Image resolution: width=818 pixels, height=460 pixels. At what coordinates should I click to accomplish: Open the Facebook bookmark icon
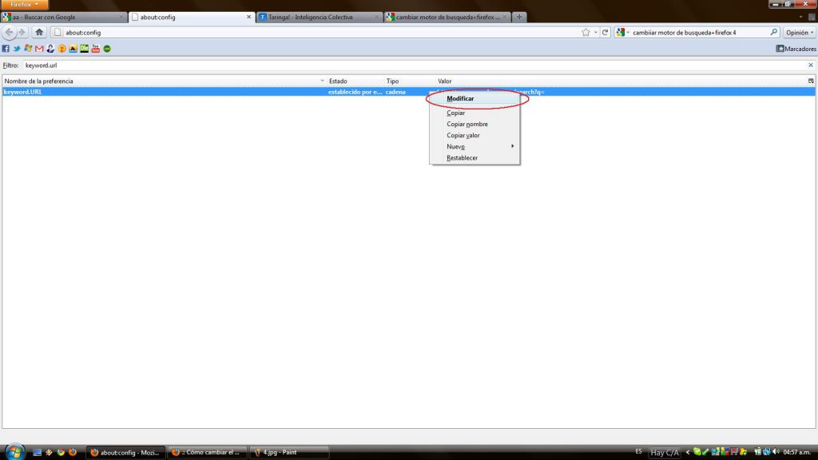(6, 49)
